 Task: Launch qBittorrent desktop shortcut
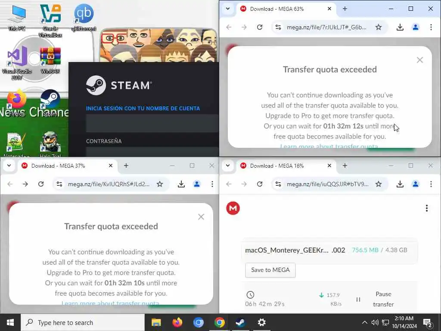point(84,17)
